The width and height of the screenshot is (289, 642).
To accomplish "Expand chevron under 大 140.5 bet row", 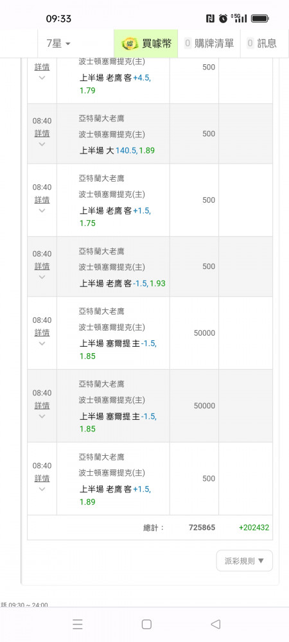I will click(42, 144).
